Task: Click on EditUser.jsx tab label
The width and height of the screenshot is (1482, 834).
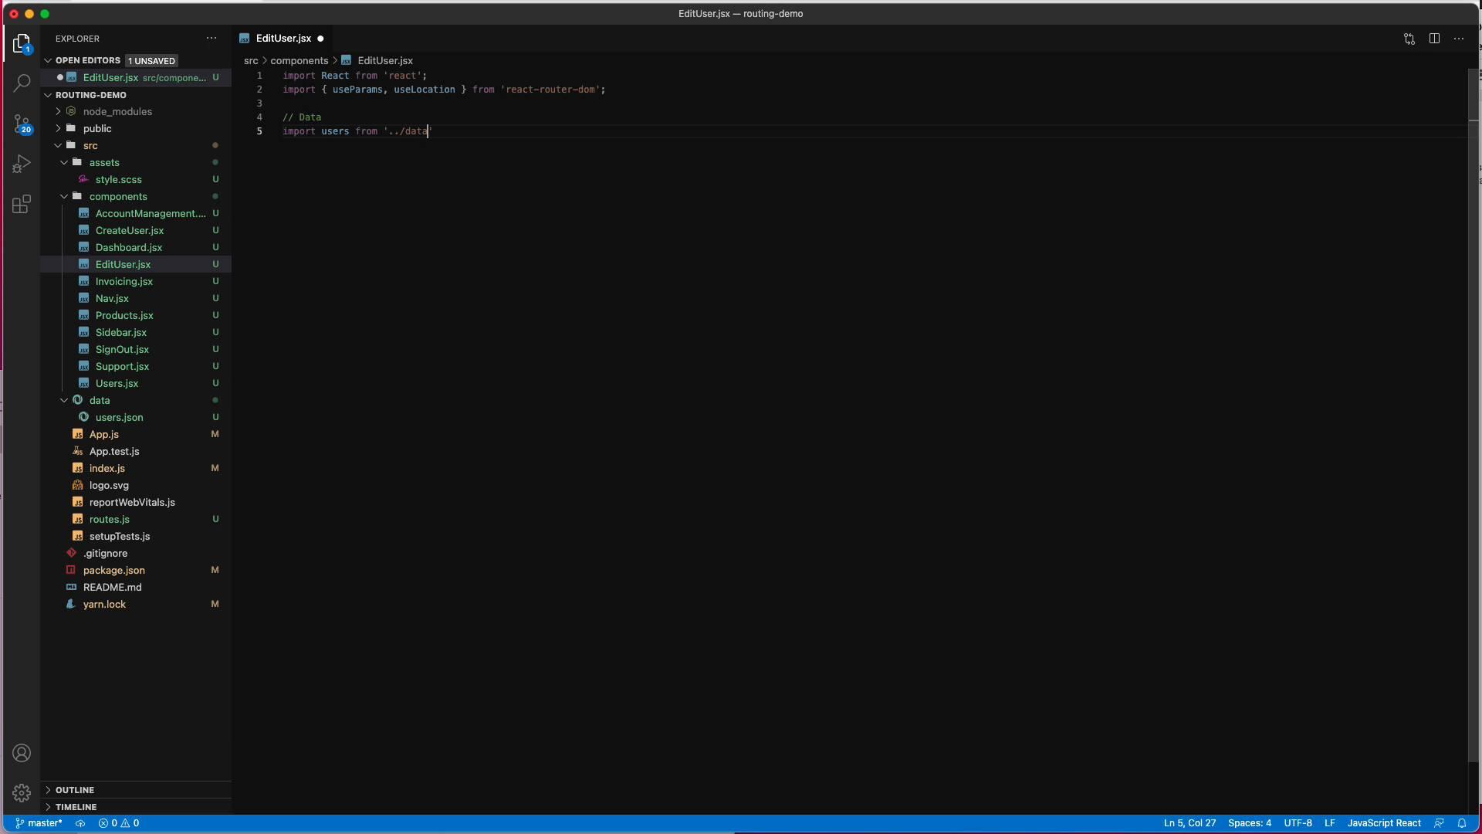Action: pos(283,39)
